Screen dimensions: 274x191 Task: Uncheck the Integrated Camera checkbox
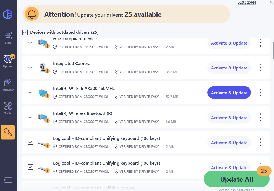point(30,68)
